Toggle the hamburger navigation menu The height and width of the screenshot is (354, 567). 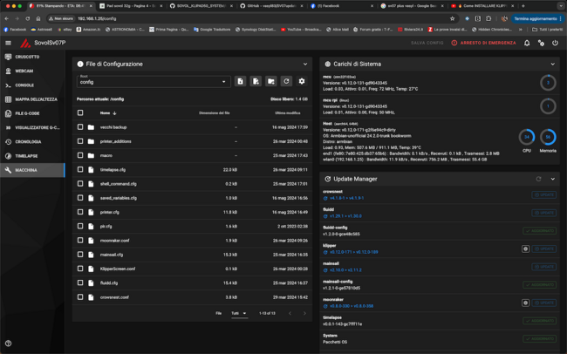click(x=9, y=43)
